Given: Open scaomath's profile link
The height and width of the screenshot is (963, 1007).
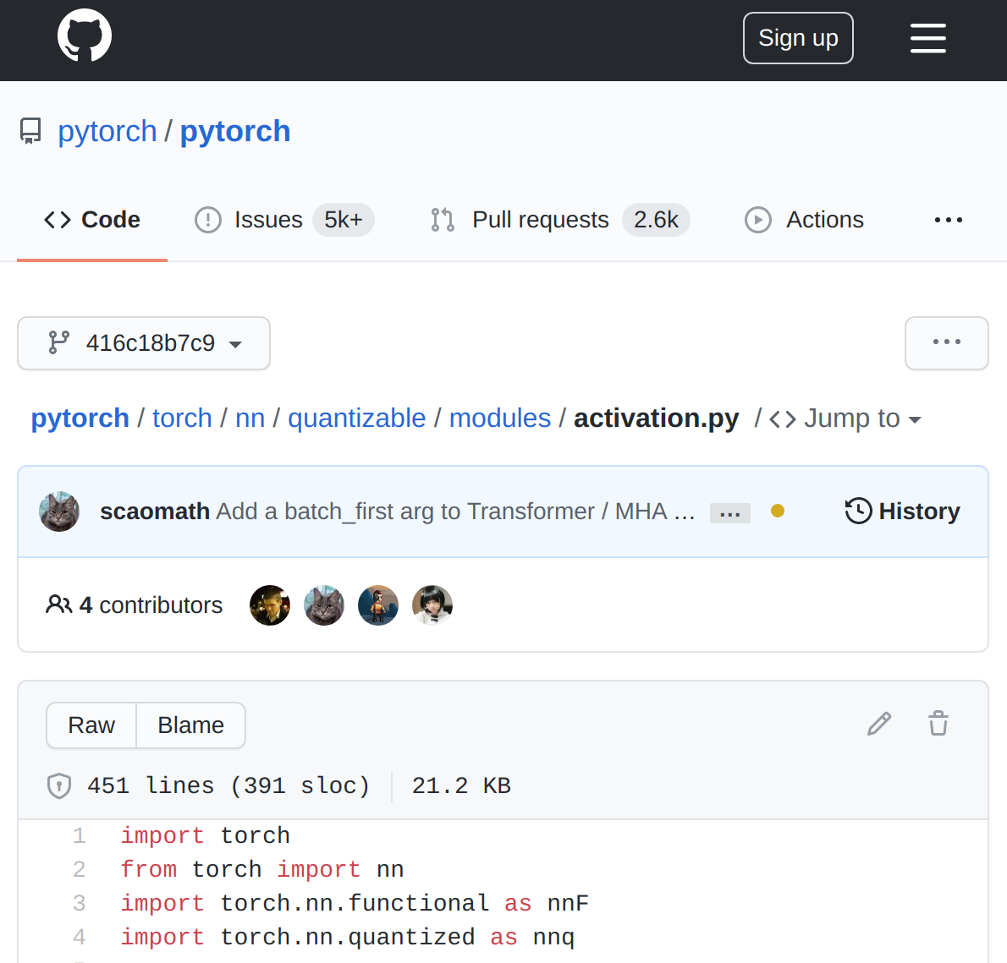Looking at the screenshot, I should coord(155,512).
